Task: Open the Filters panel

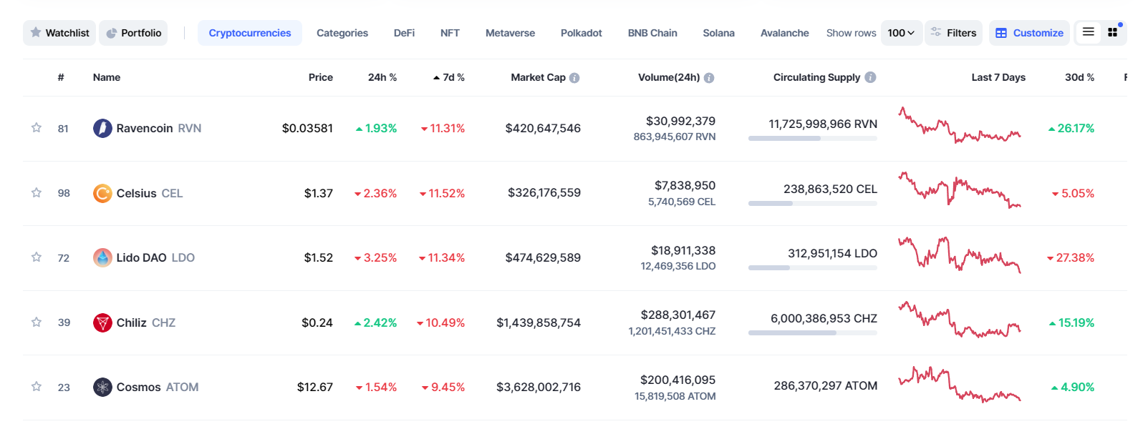Action: point(954,33)
